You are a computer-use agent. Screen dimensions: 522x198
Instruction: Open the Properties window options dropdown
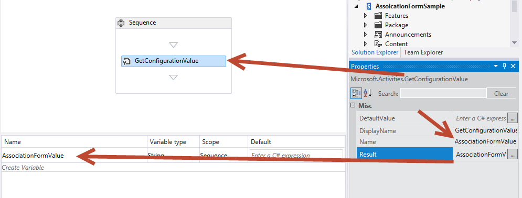coord(496,66)
